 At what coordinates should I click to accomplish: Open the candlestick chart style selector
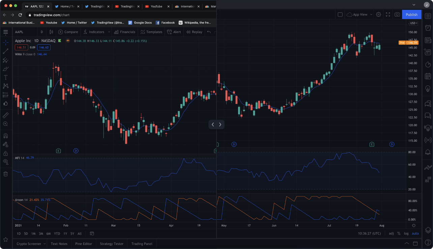coord(51,32)
